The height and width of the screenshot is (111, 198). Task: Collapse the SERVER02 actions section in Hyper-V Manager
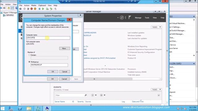pyautogui.click(x=194, y=16)
